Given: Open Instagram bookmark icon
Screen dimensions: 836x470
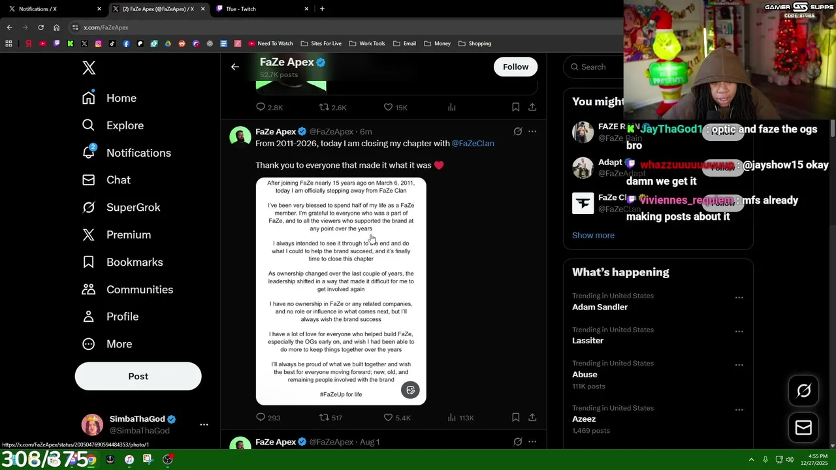Looking at the screenshot, I should click(x=98, y=43).
